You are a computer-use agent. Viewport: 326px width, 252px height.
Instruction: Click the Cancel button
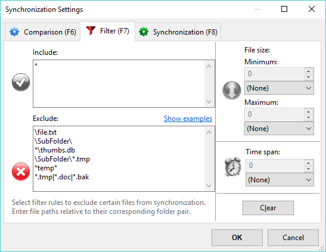pos(293,238)
